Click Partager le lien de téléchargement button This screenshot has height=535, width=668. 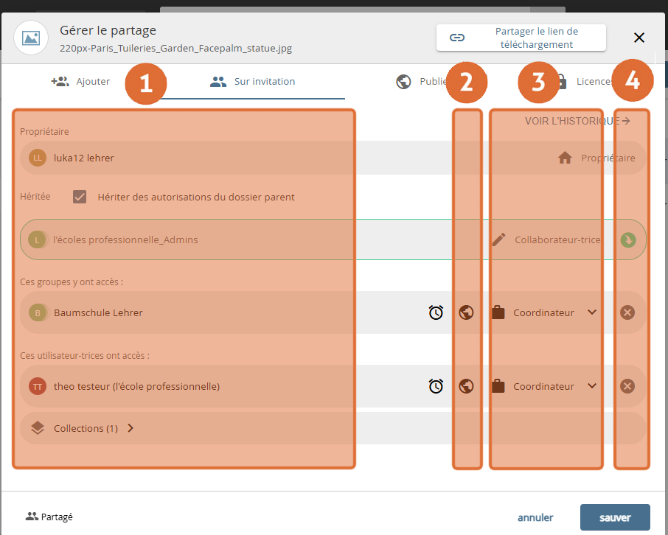point(521,38)
